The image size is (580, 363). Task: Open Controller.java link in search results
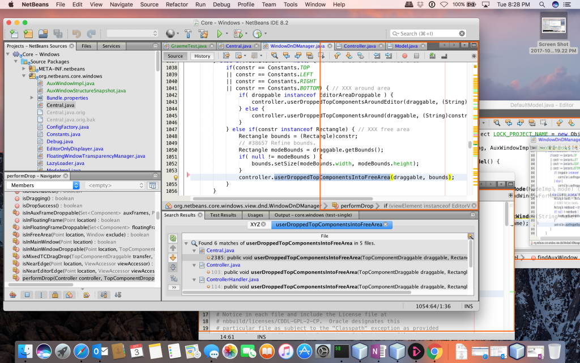223,265
